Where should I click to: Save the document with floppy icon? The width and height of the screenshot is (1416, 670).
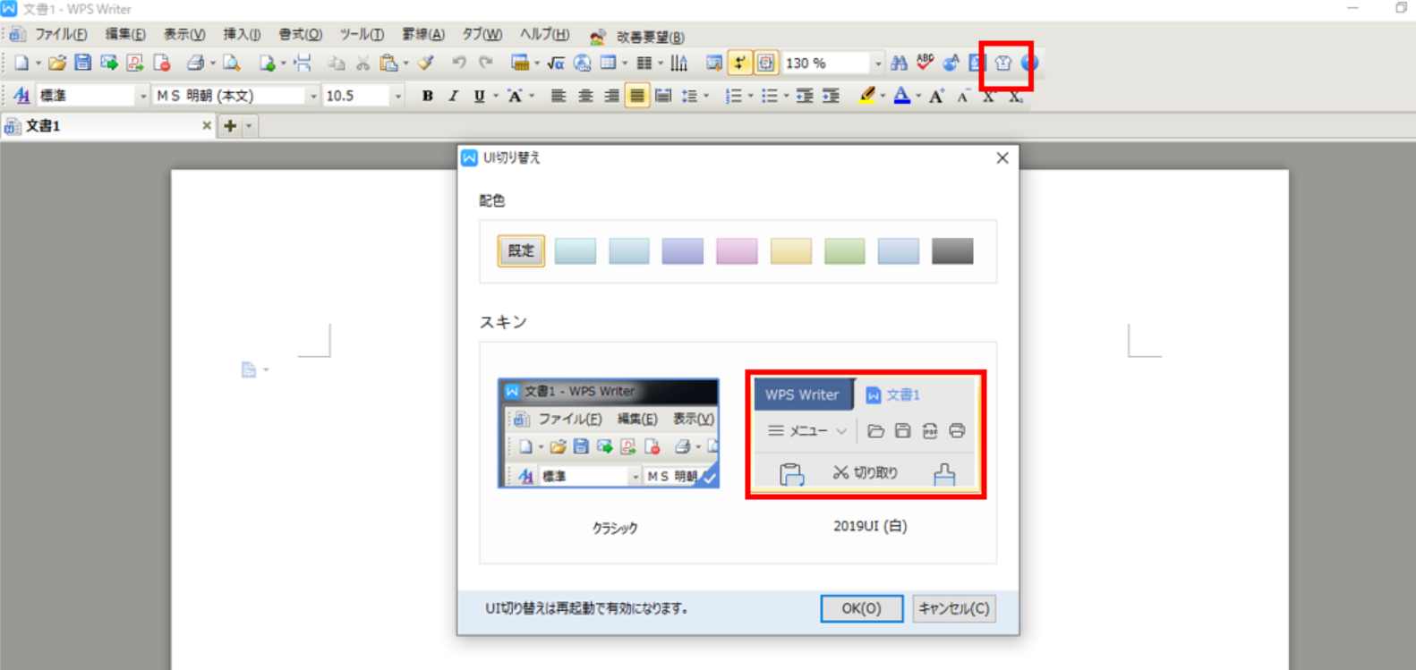click(82, 63)
